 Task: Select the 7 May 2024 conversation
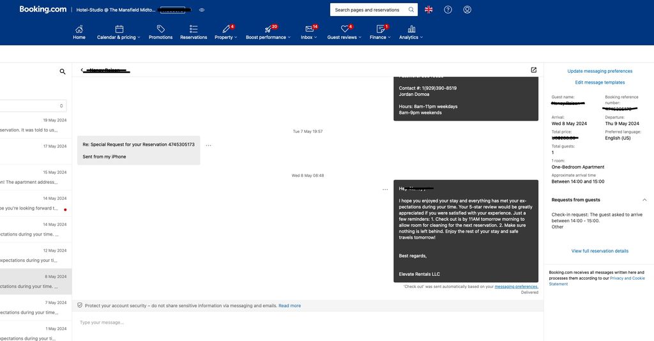pyautogui.click(x=36, y=308)
